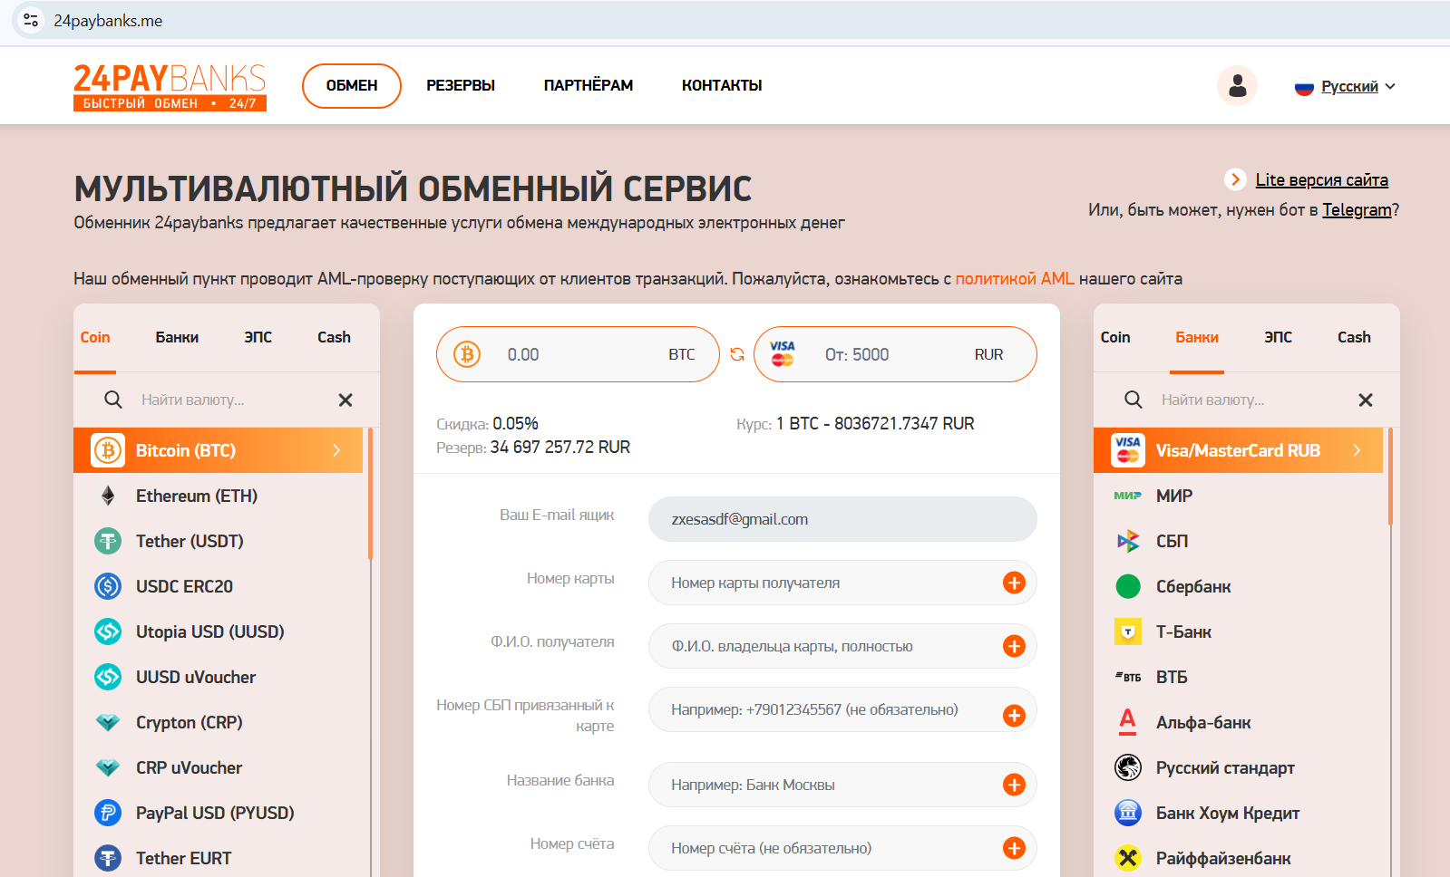This screenshot has width=1450, height=877.
Task: Open the user account profile icon
Action: tap(1237, 86)
